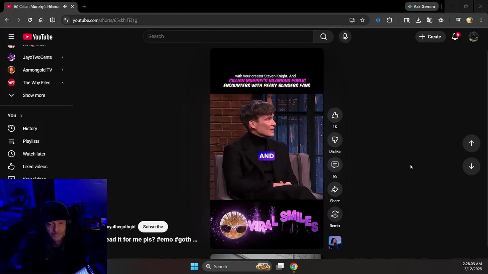Screen dimensions: 488x274
Task: Go to the YouTube home logo
Action: 37,37
